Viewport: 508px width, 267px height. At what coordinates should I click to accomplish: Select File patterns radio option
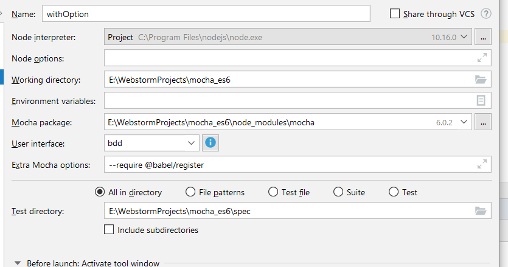pyautogui.click(x=190, y=192)
